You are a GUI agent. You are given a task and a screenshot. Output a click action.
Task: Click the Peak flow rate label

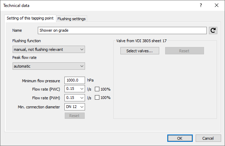coord(24,57)
